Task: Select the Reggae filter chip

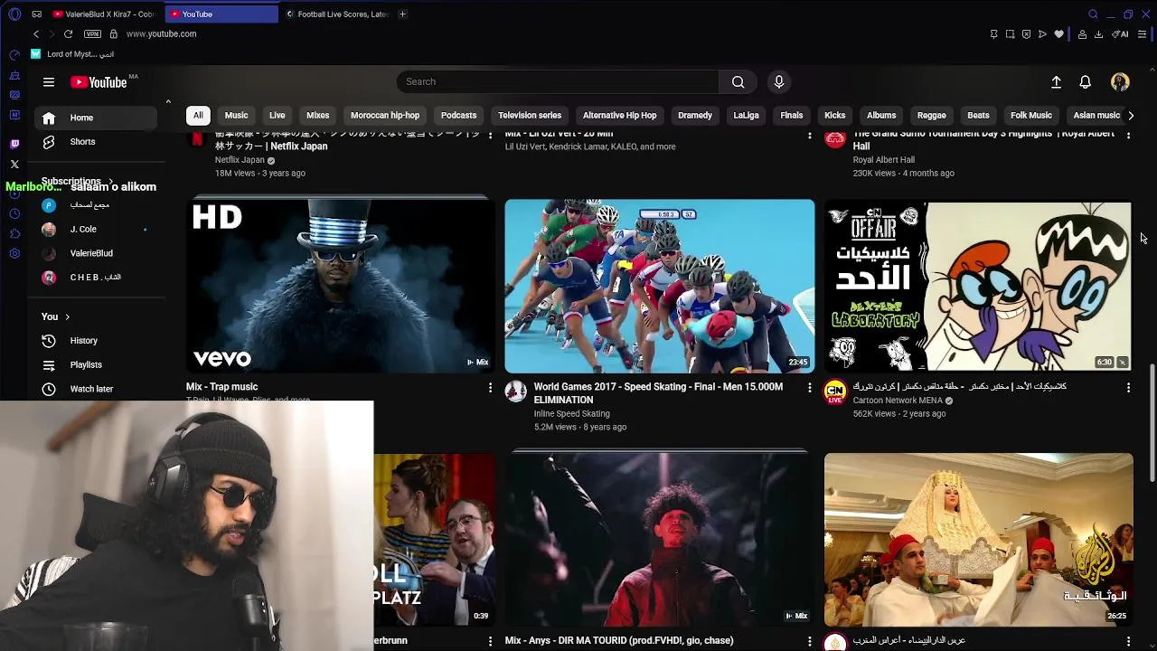Action: 931,116
